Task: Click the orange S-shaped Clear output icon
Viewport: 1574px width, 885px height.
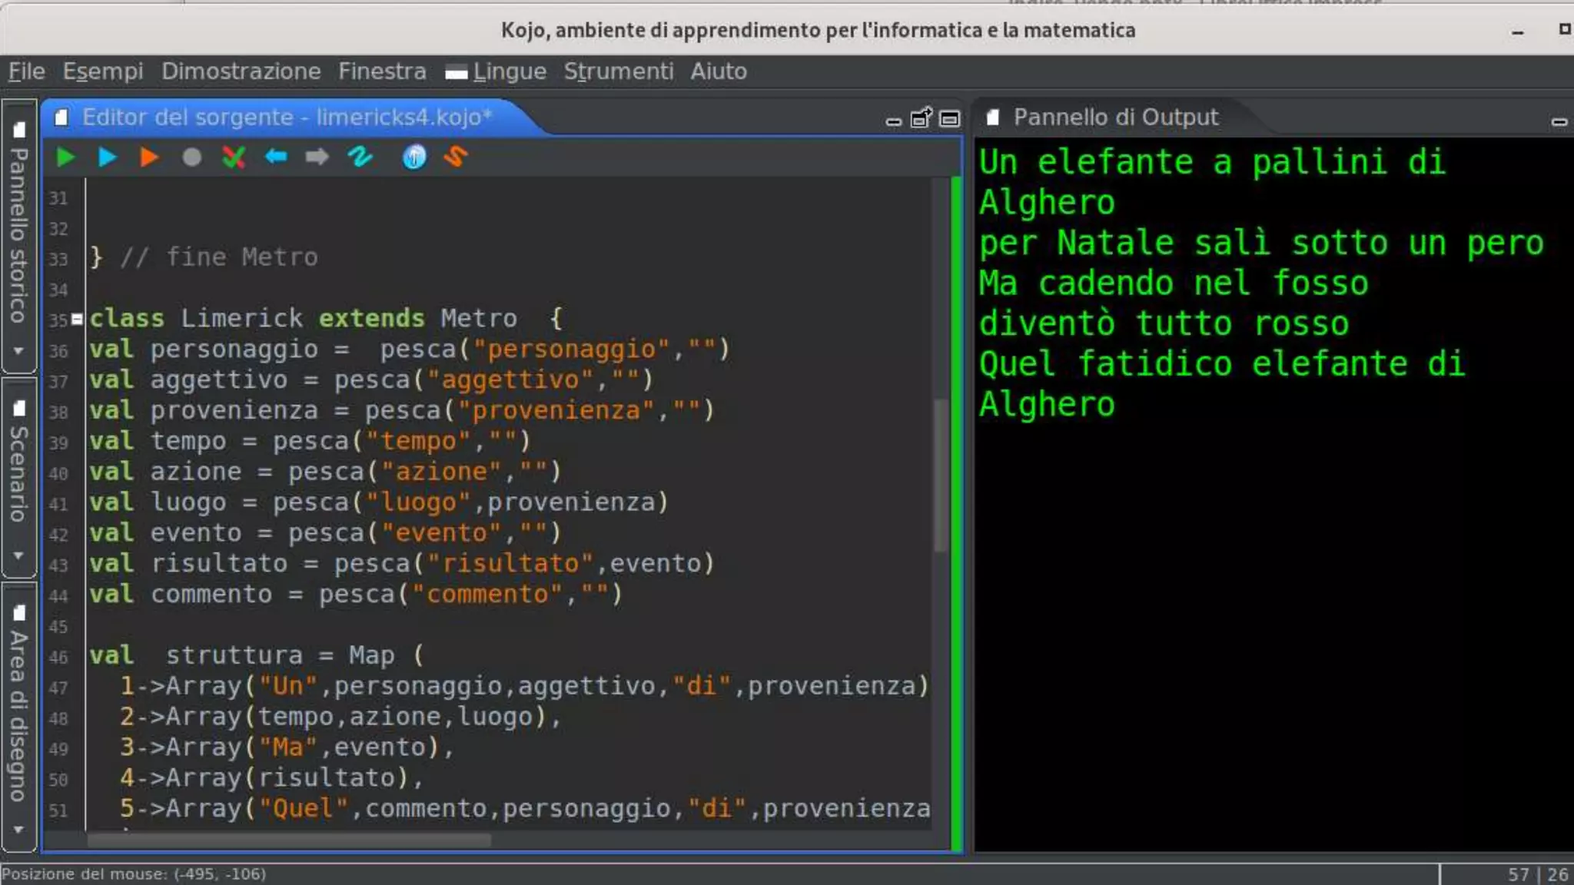Action: pyautogui.click(x=456, y=157)
